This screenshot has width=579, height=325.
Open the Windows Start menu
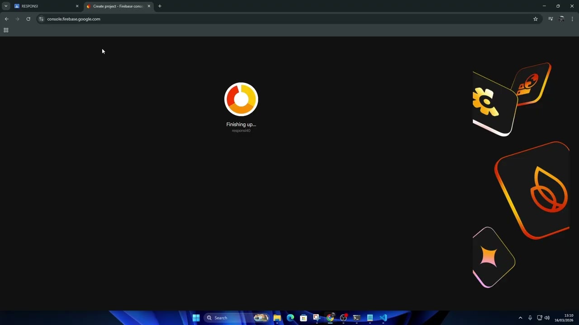click(196, 318)
